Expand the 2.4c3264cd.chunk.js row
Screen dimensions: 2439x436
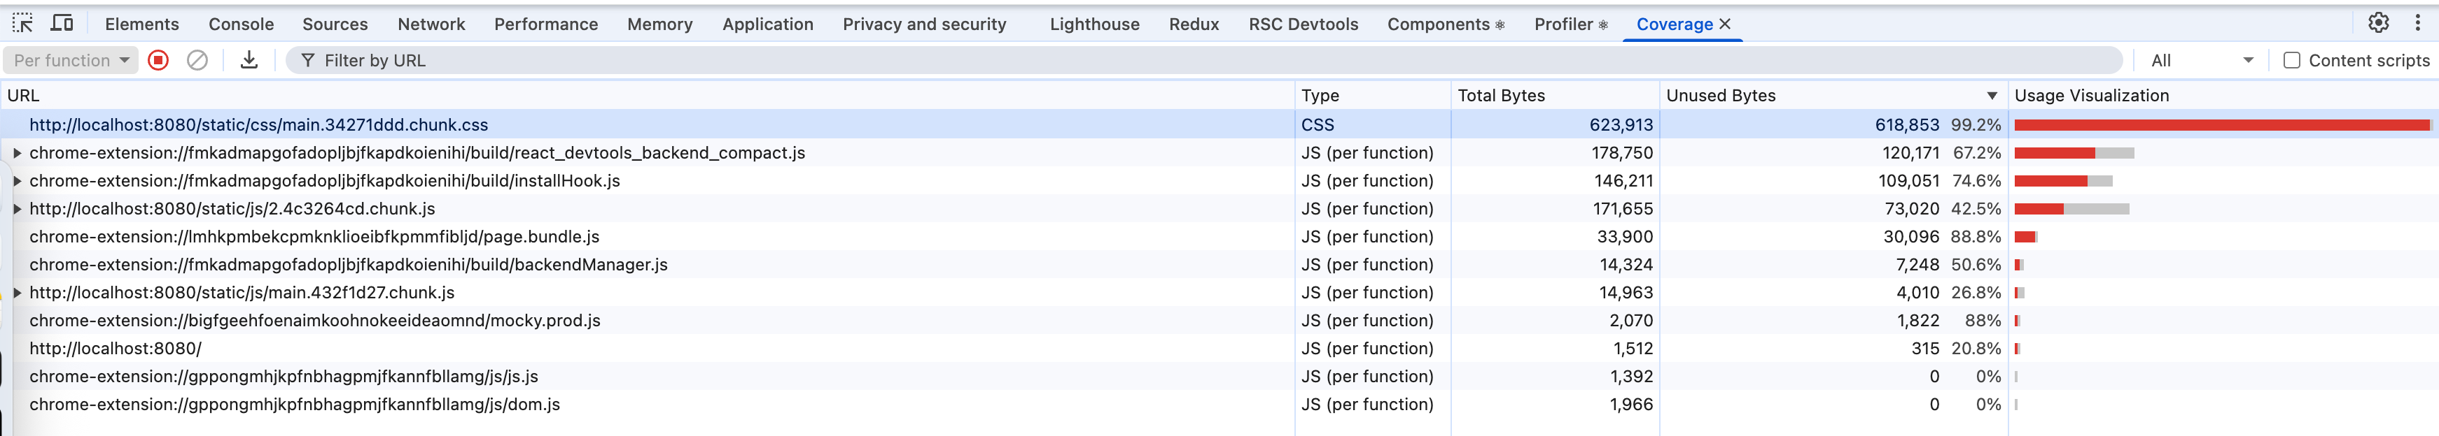point(17,209)
